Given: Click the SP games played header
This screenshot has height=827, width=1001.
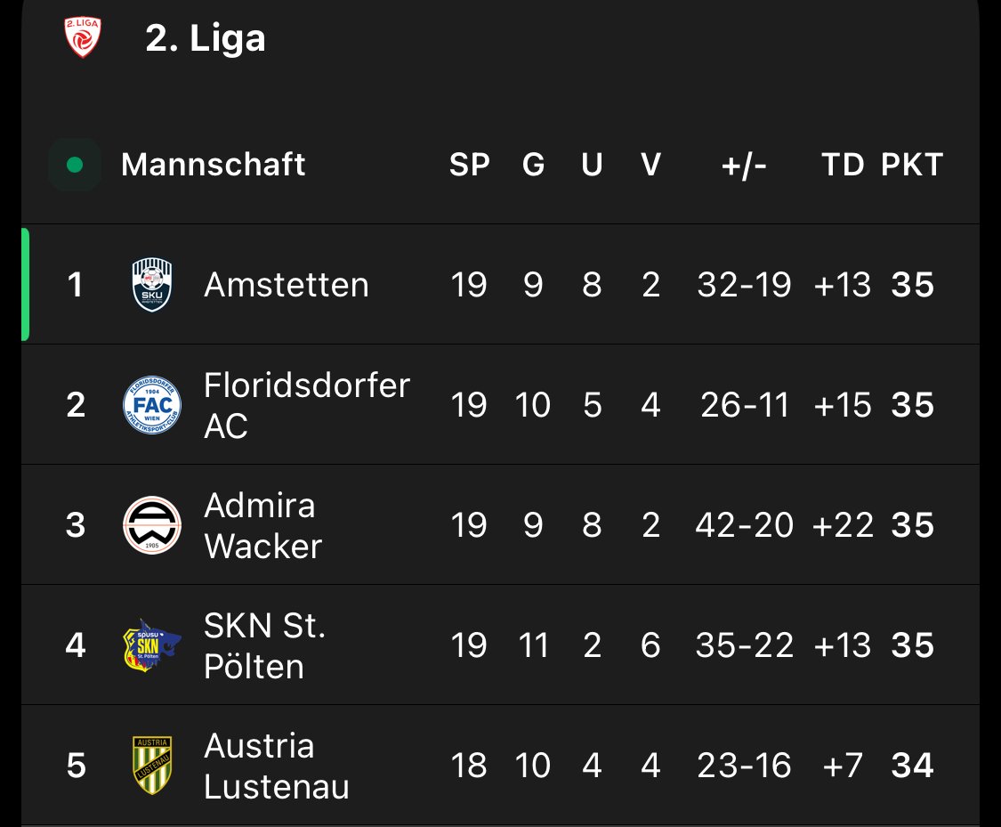Looking at the screenshot, I should click(x=470, y=165).
